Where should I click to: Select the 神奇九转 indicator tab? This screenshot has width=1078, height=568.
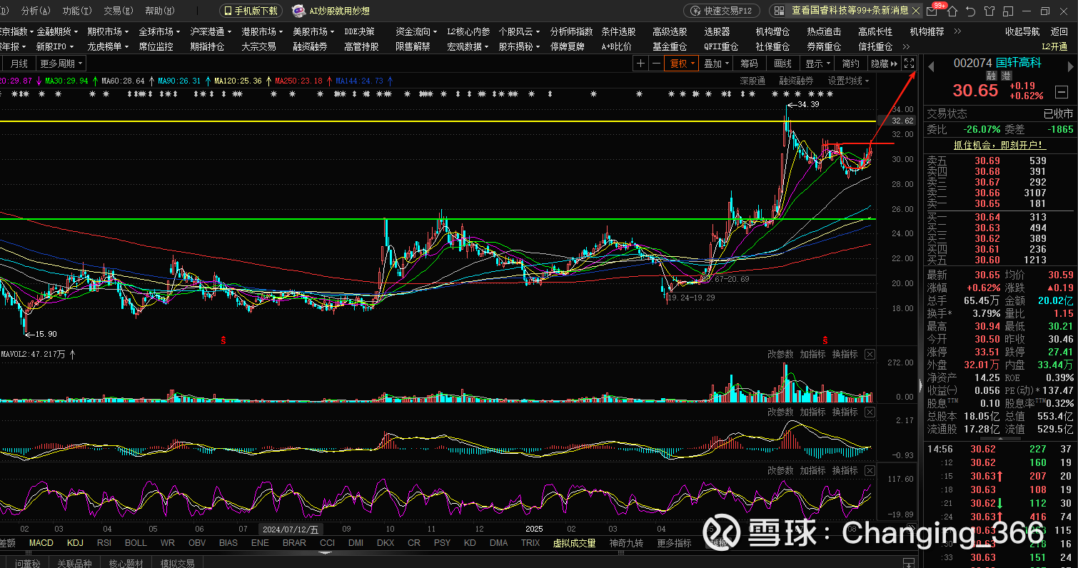pyautogui.click(x=626, y=543)
